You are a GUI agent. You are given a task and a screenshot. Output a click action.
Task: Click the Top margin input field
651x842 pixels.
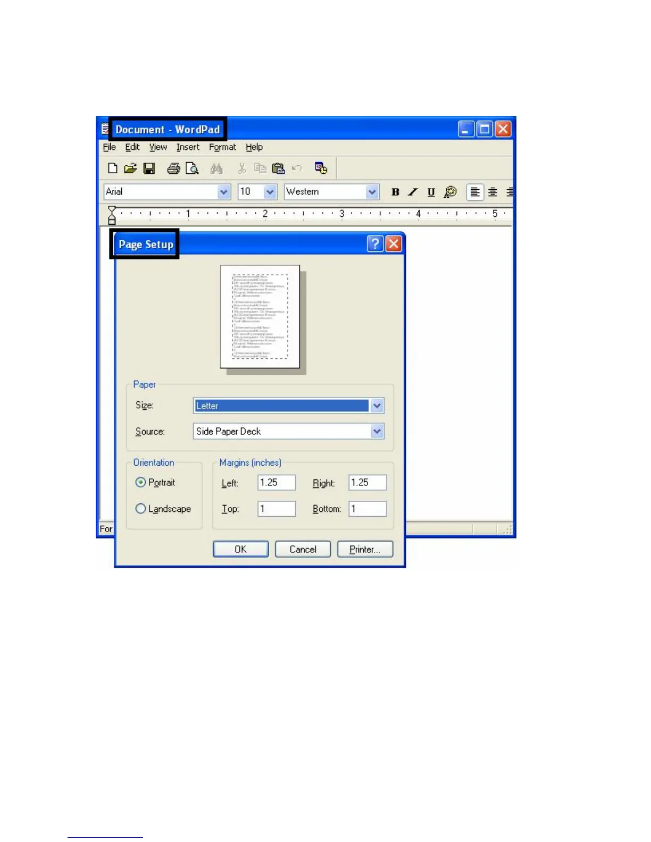[277, 509]
